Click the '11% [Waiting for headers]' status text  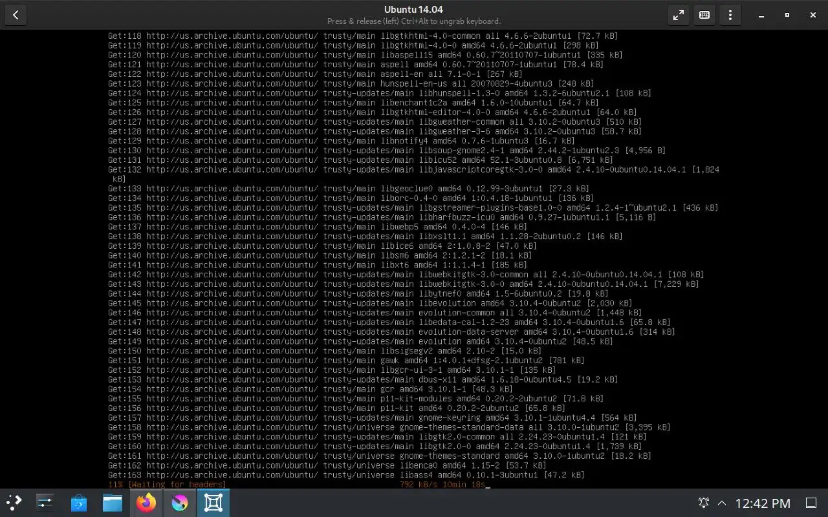pyautogui.click(x=167, y=485)
